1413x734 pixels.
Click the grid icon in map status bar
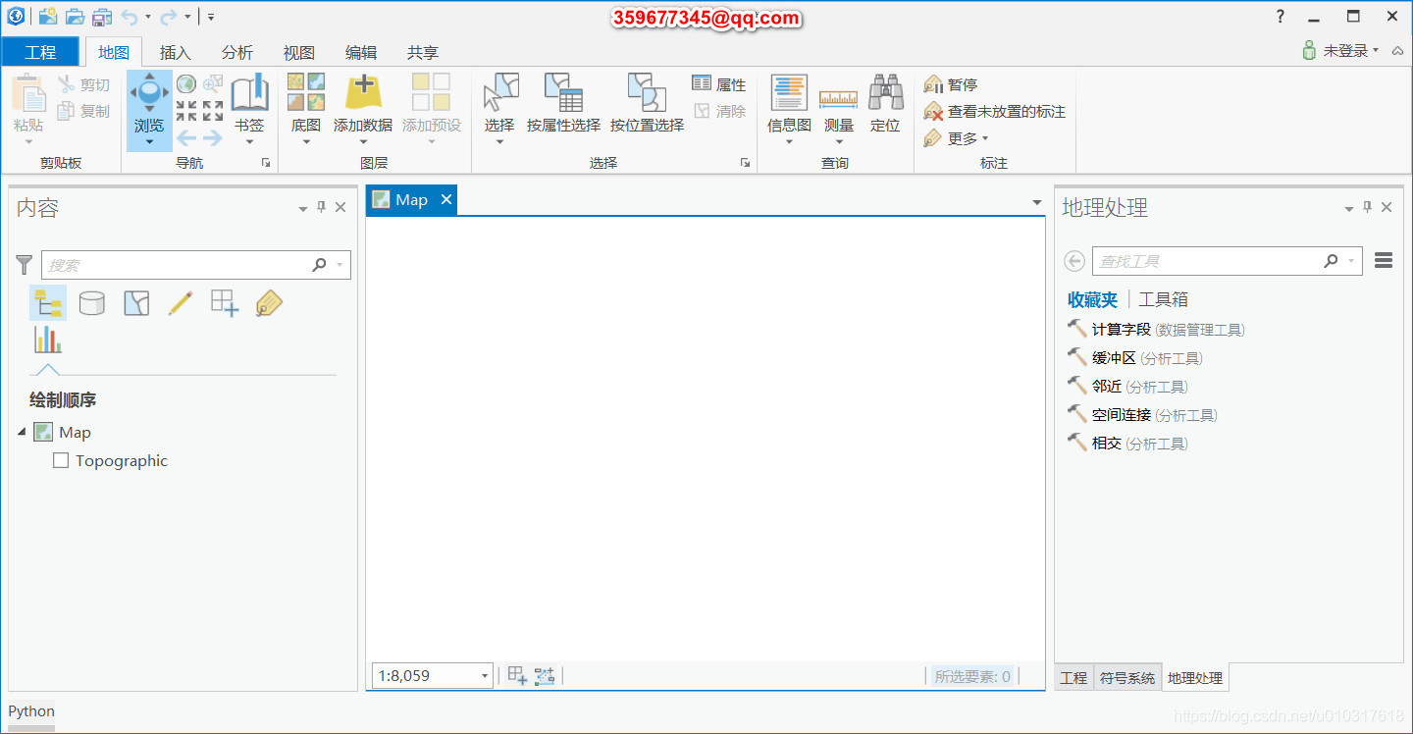tap(517, 675)
